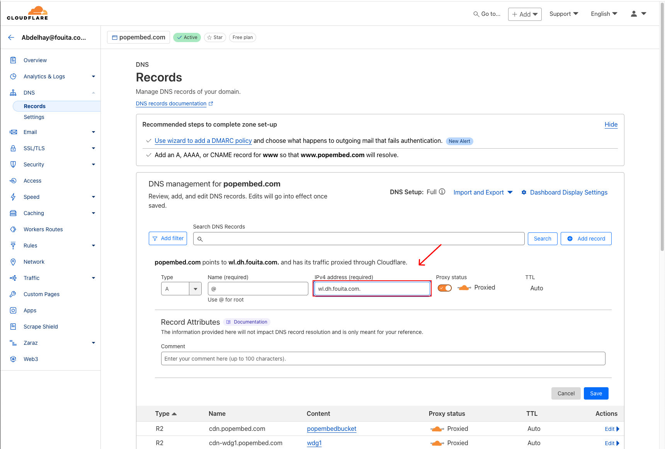This screenshot has height=449, width=665.
Task: Click the Comment text field
Action: coord(383,359)
